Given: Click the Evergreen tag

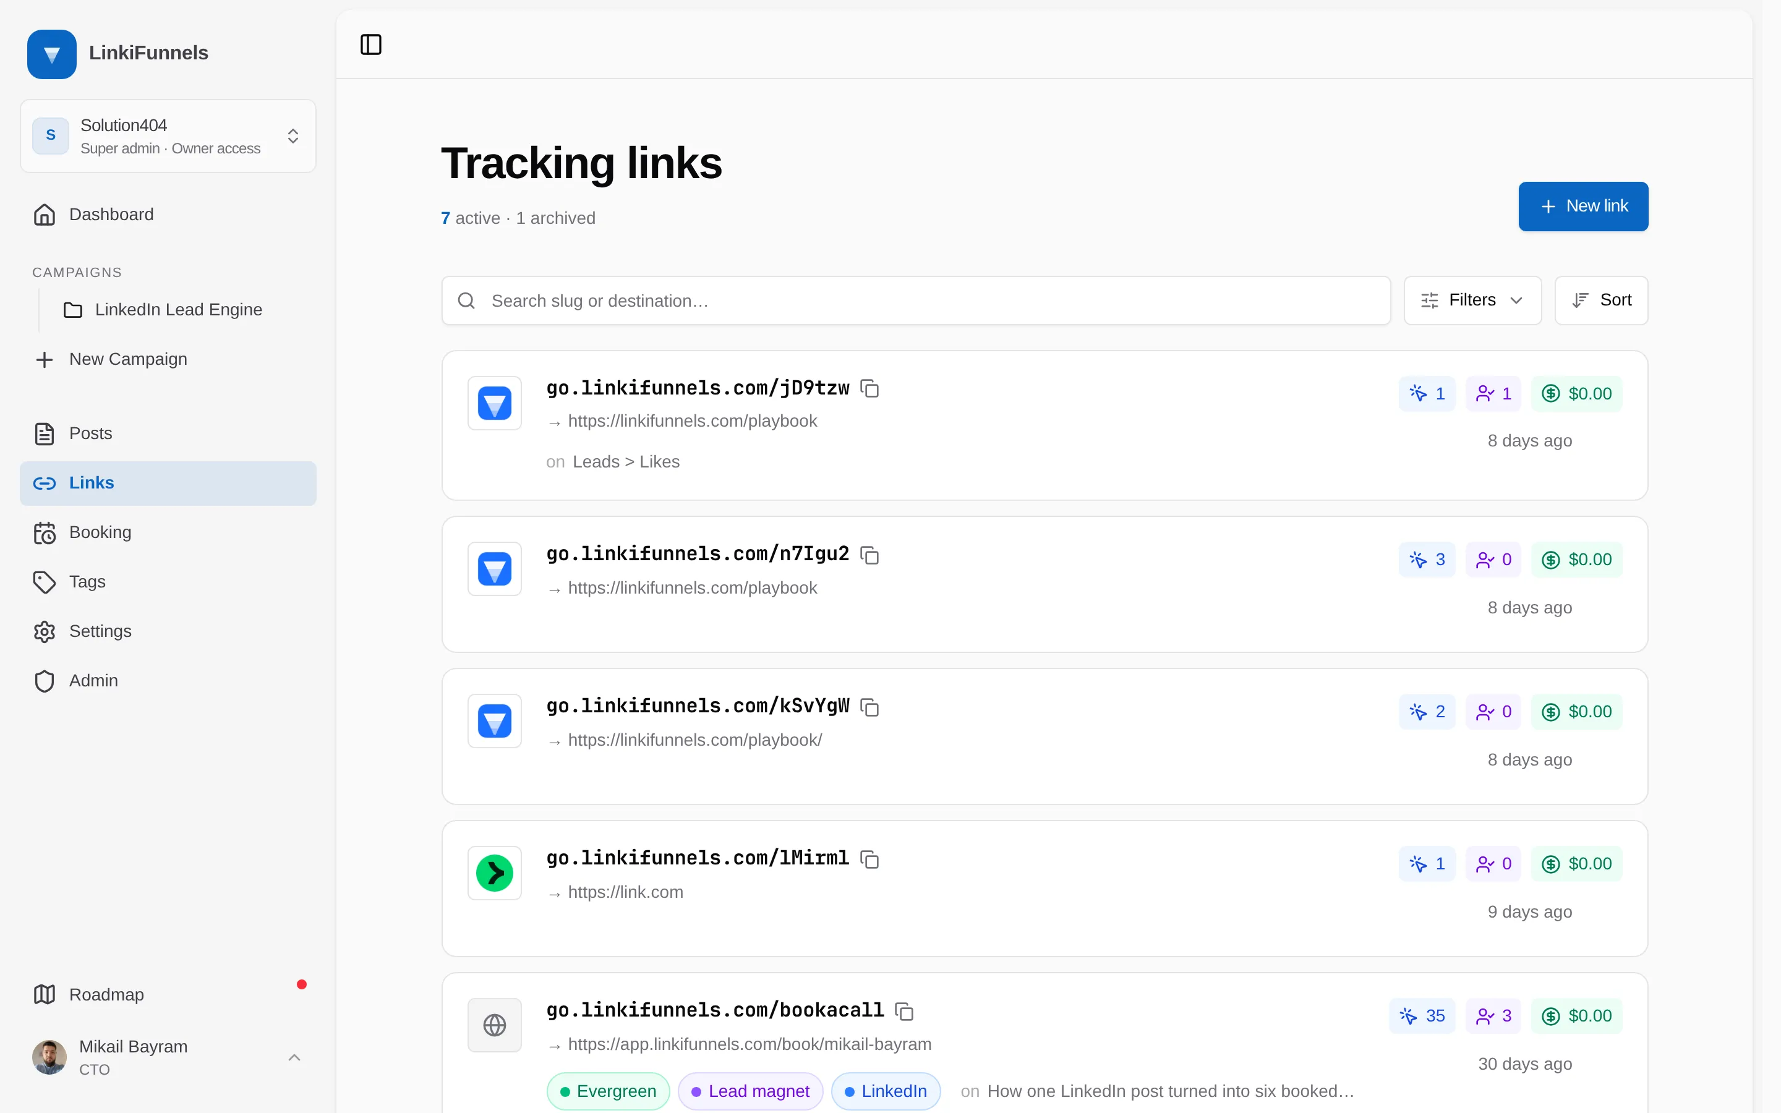Looking at the screenshot, I should 608,1091.
